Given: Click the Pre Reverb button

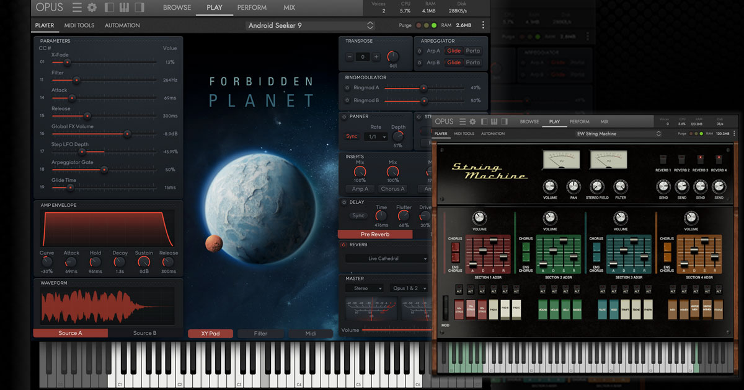Looking at the screenshot, I should (375, 234).
